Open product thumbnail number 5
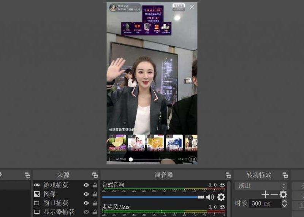The height and width of the screenshot is (217, 304). click(155, 143)
